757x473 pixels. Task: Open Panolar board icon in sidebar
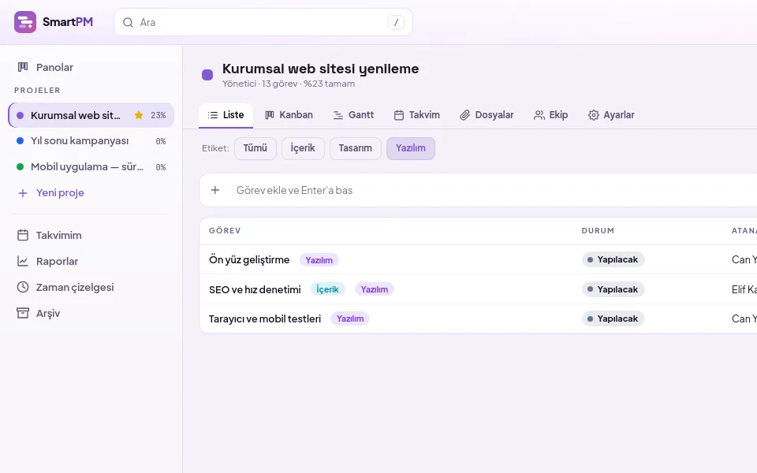[x=23, y=67]
